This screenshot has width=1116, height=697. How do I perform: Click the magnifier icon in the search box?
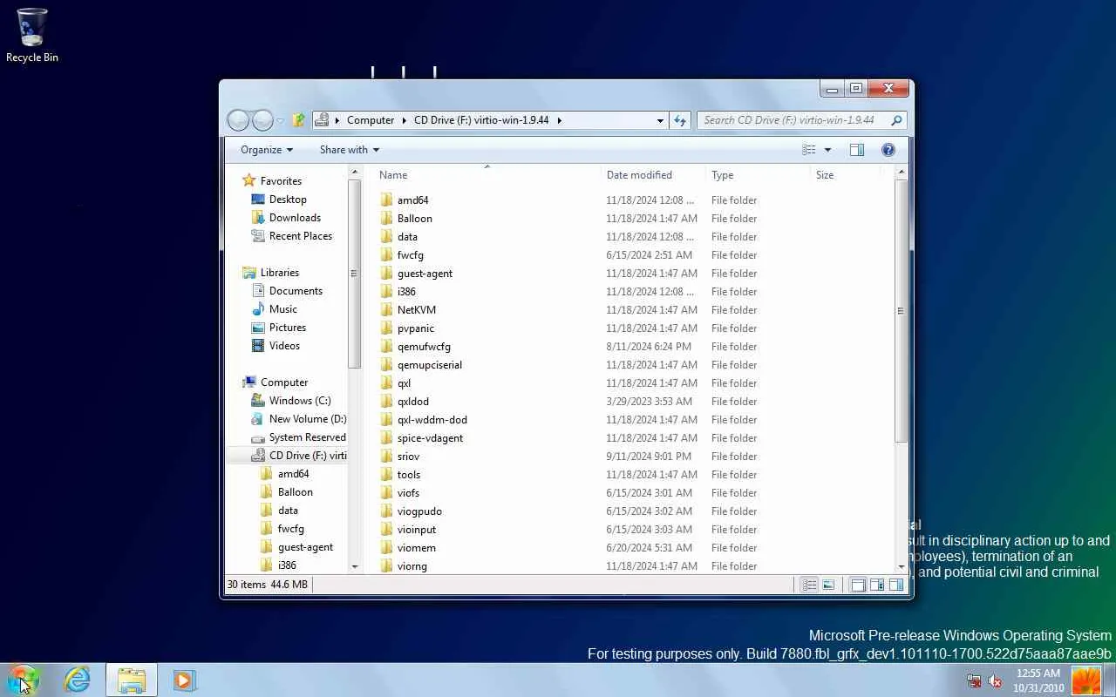895,120
